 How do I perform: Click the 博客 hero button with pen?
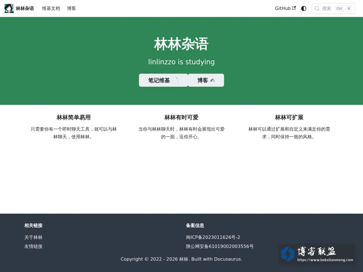(206, 80)
